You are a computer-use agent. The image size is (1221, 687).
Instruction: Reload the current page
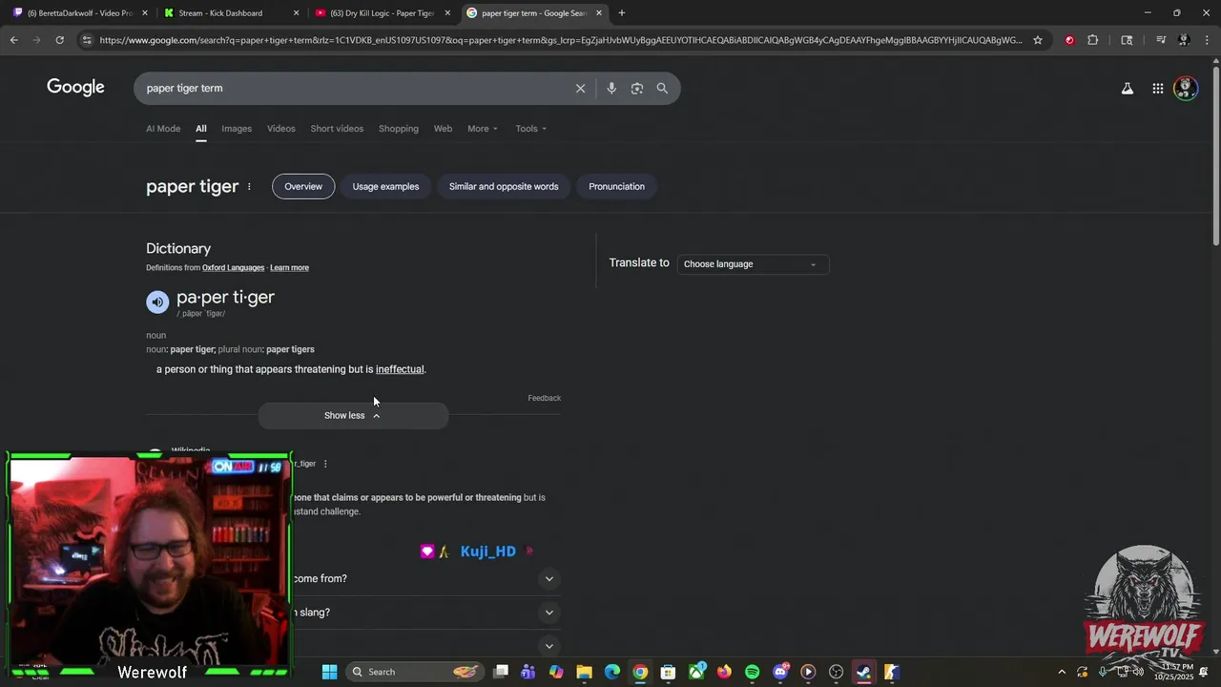[59, 40]
